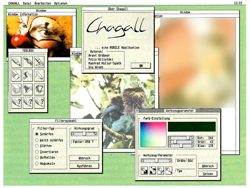This screenshot has height=188, width=250.
Task: Click left arrow of Wirkungsgrad slider
Action: tap(73, 134)
